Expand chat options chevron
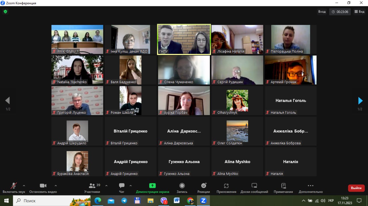The height and width of the screenshot is (206, 368). tap(131, 185)
